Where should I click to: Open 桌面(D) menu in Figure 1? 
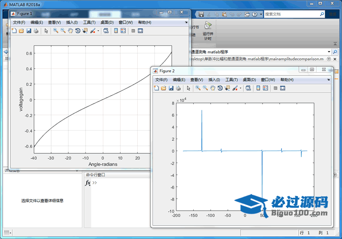coord(107,22)
